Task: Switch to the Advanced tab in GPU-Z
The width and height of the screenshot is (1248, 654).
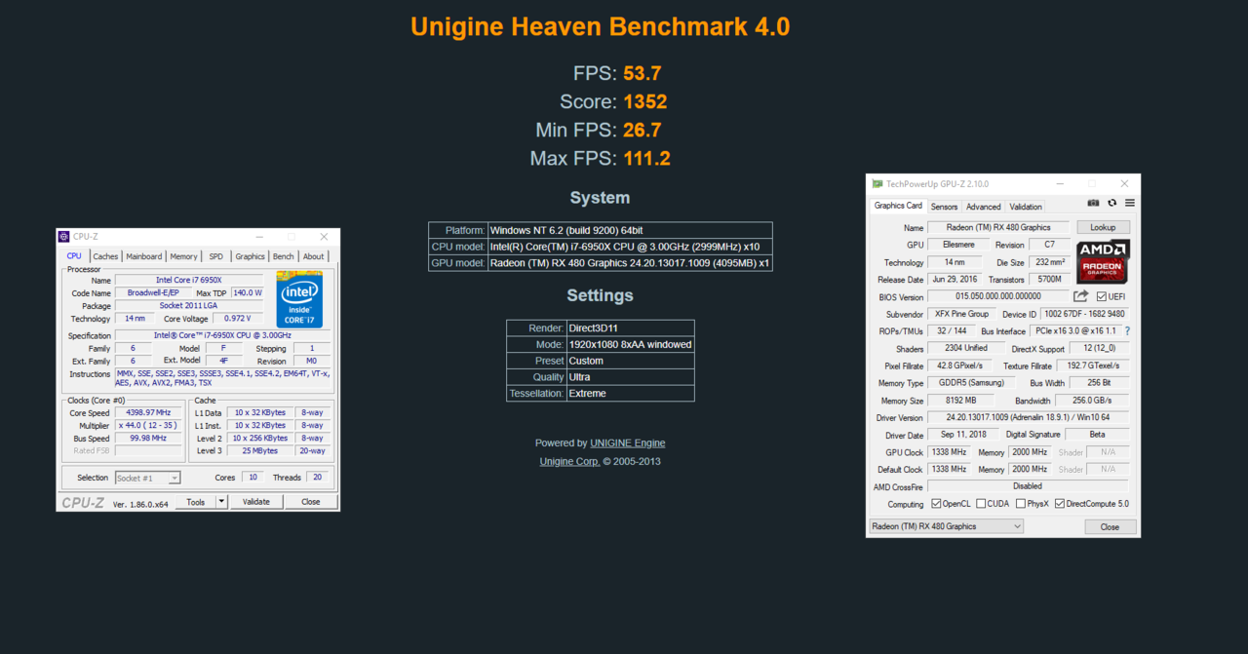Action: click(x=983, y=207)
